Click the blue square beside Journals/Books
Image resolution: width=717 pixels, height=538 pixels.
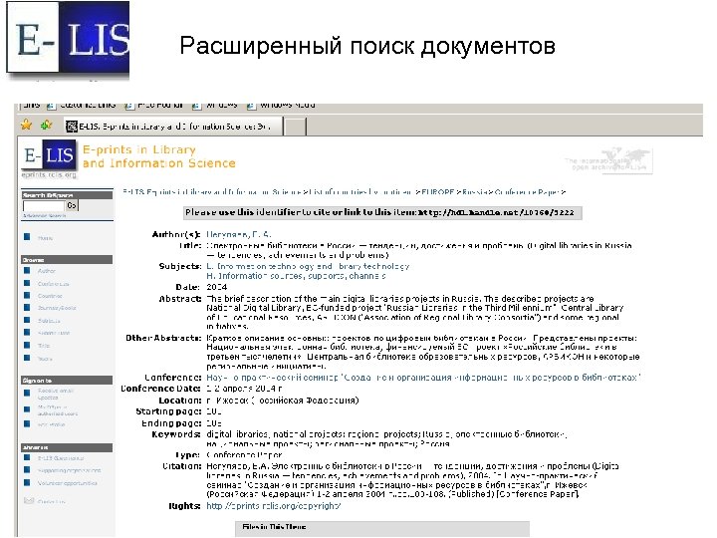(x=27, y=308)
